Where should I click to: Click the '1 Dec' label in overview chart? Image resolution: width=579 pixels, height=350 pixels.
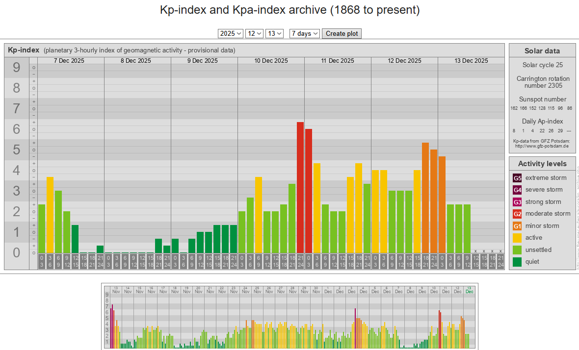[328, 290]
